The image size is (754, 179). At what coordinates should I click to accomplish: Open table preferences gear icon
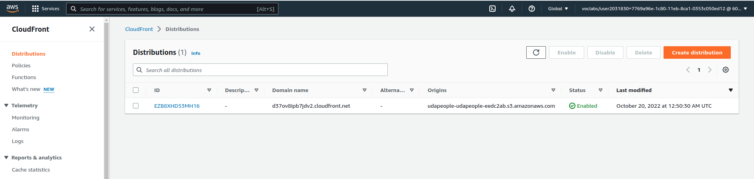(x=726, y=70)
